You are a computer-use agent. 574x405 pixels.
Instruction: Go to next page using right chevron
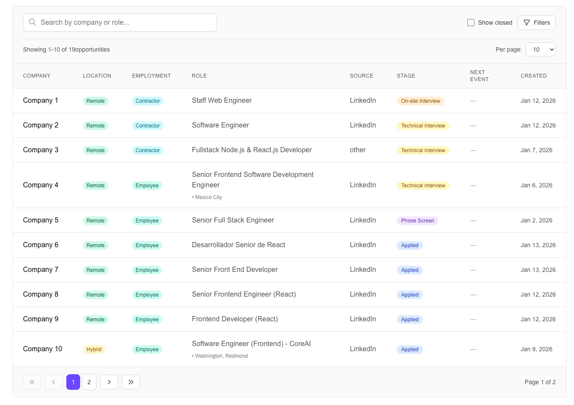[x=109, y=382]
